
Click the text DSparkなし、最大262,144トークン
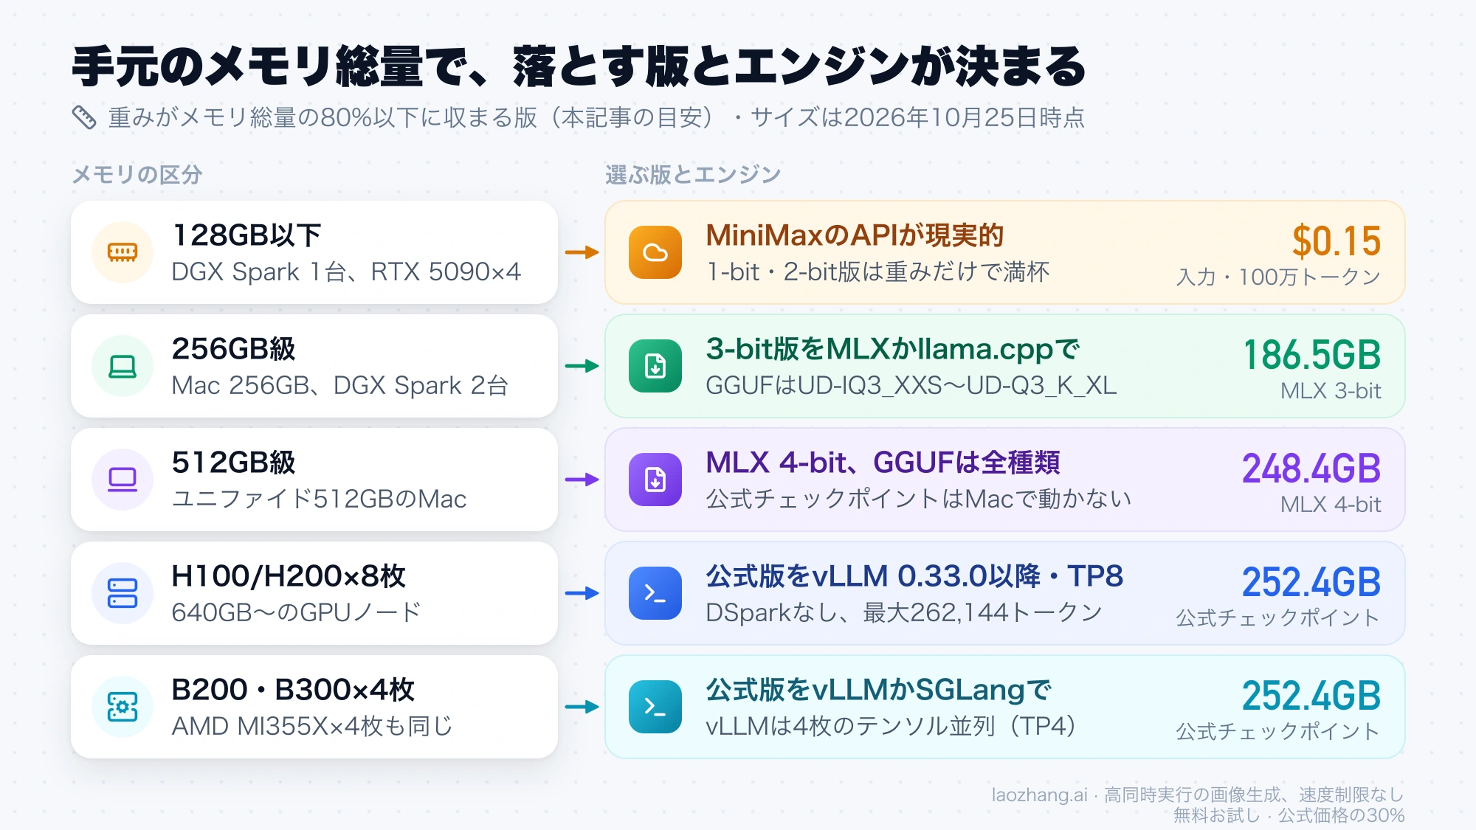[904, 613]
